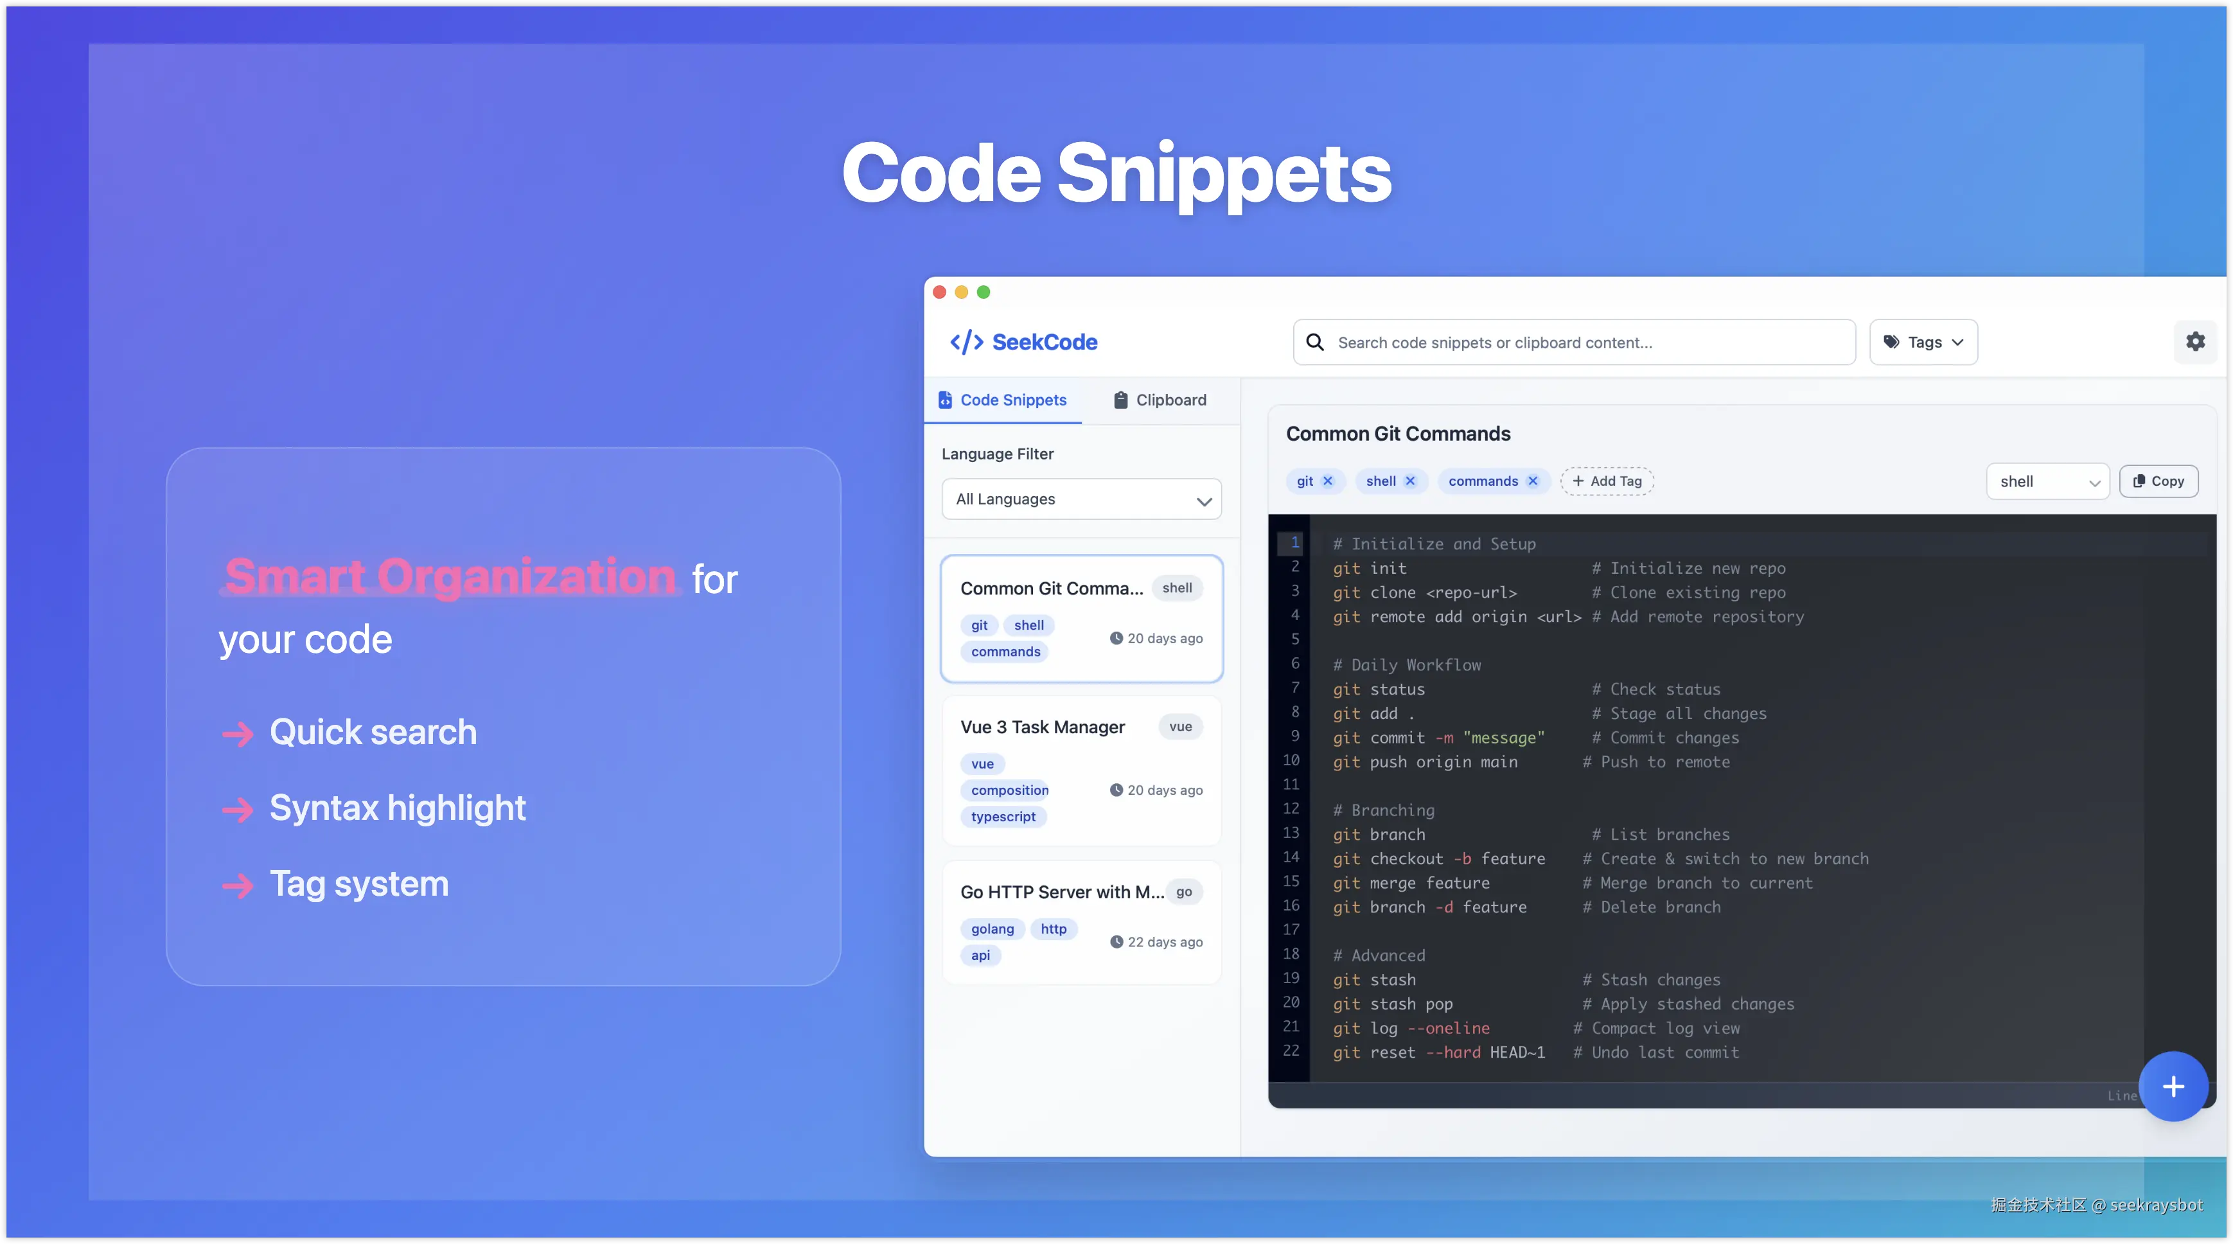Open the settings gear icon
The image size is (2233, 1244).
(2196, 342)
